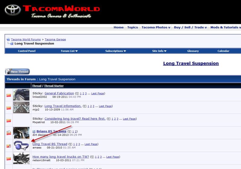Go to page 2 of Brians 05 Tacoma
Screen dimensions: 241x169
click(x=76, y=132)
